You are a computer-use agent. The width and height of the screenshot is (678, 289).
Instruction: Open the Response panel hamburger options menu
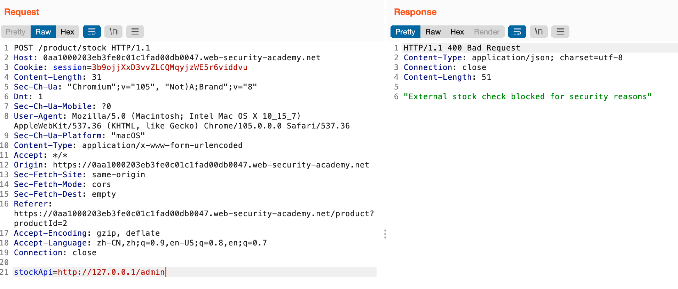click(x=560, y=32)
